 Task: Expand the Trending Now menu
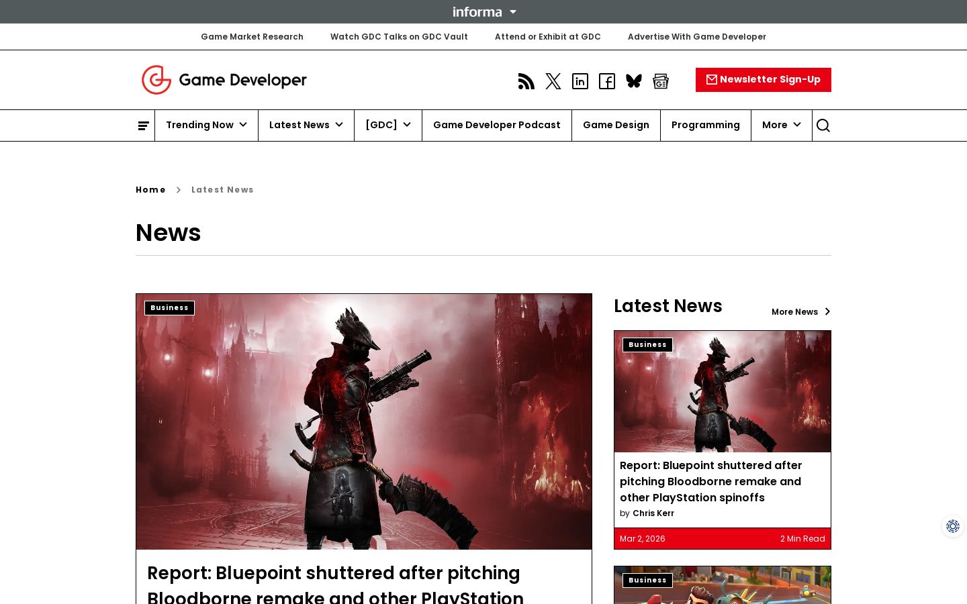point(206,125)
